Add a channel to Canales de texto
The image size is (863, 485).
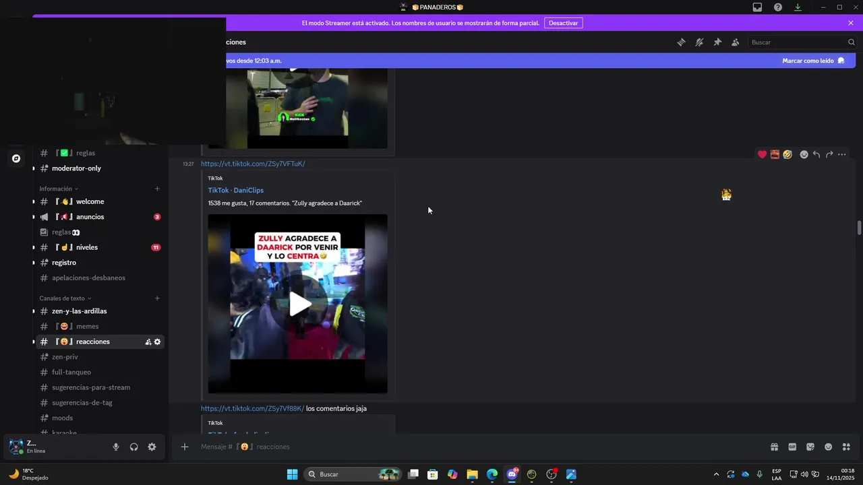(x=157, y=298)
